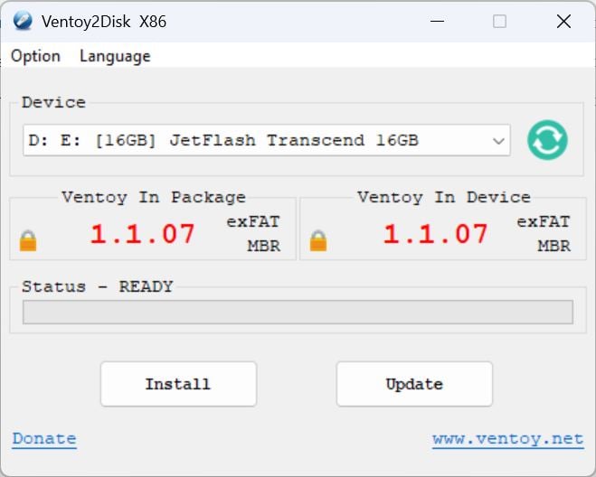Select the JetFlash Transcend 16GB device field

(x=253, y=141)
